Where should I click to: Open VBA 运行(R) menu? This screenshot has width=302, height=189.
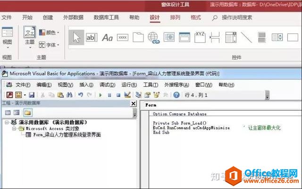point(129,85)
